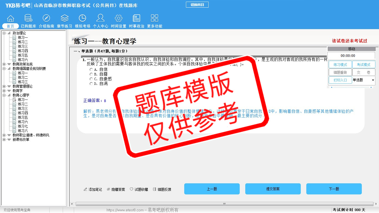This screenshot has height=213, width=379.
Task: Open 章节练习 layers icon
Action: pyautogui.click(x=64, y=19)
